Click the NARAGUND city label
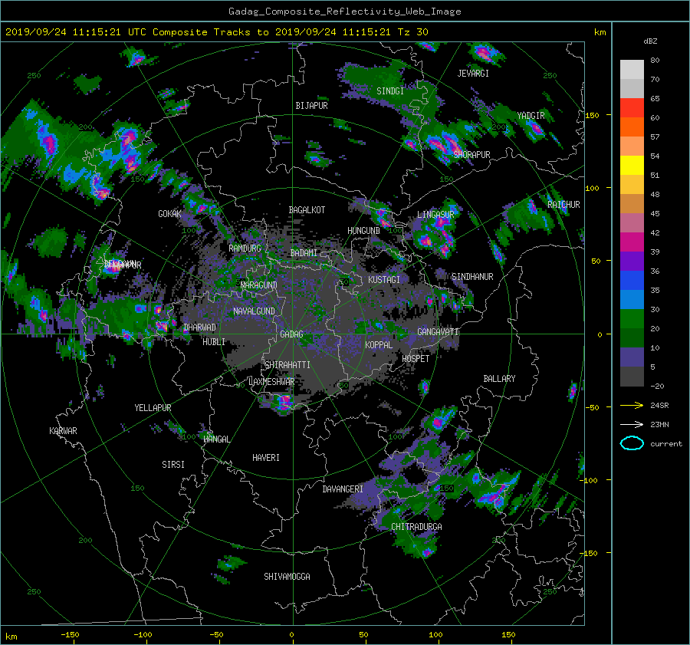This screenshot has height=645, width=690. [259, 285]
